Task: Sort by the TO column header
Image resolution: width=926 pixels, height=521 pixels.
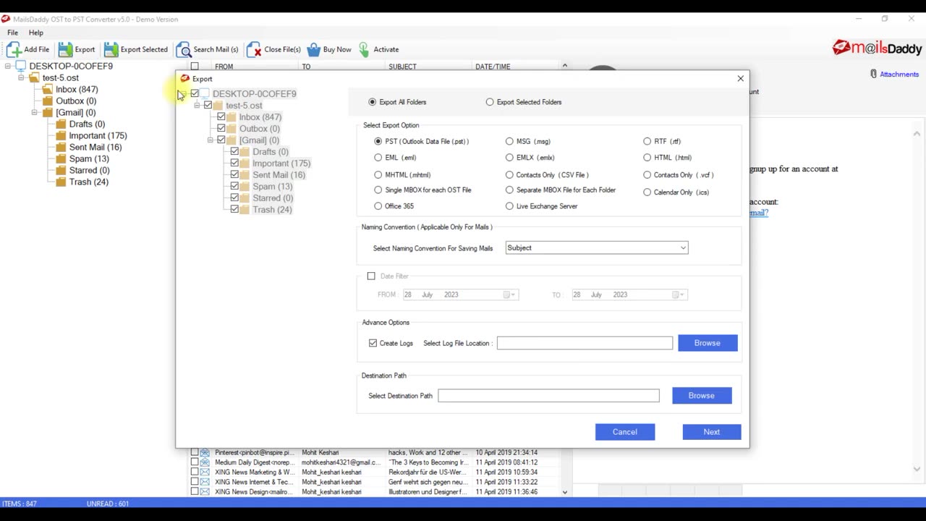Action: click(x=306, y=67)
